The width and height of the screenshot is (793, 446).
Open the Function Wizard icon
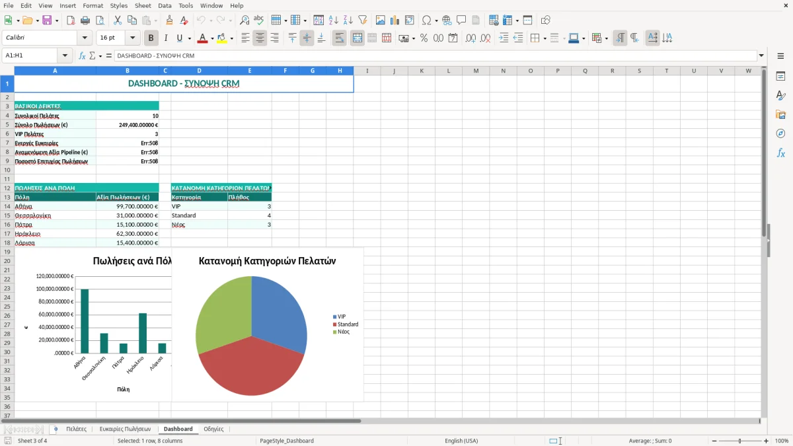click(82, 56)
